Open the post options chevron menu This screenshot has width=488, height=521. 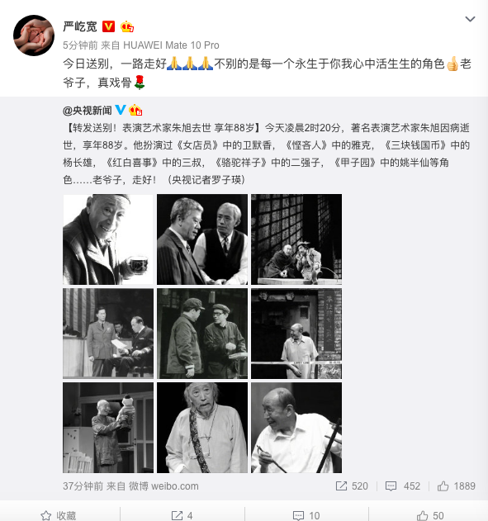(470, 19)
